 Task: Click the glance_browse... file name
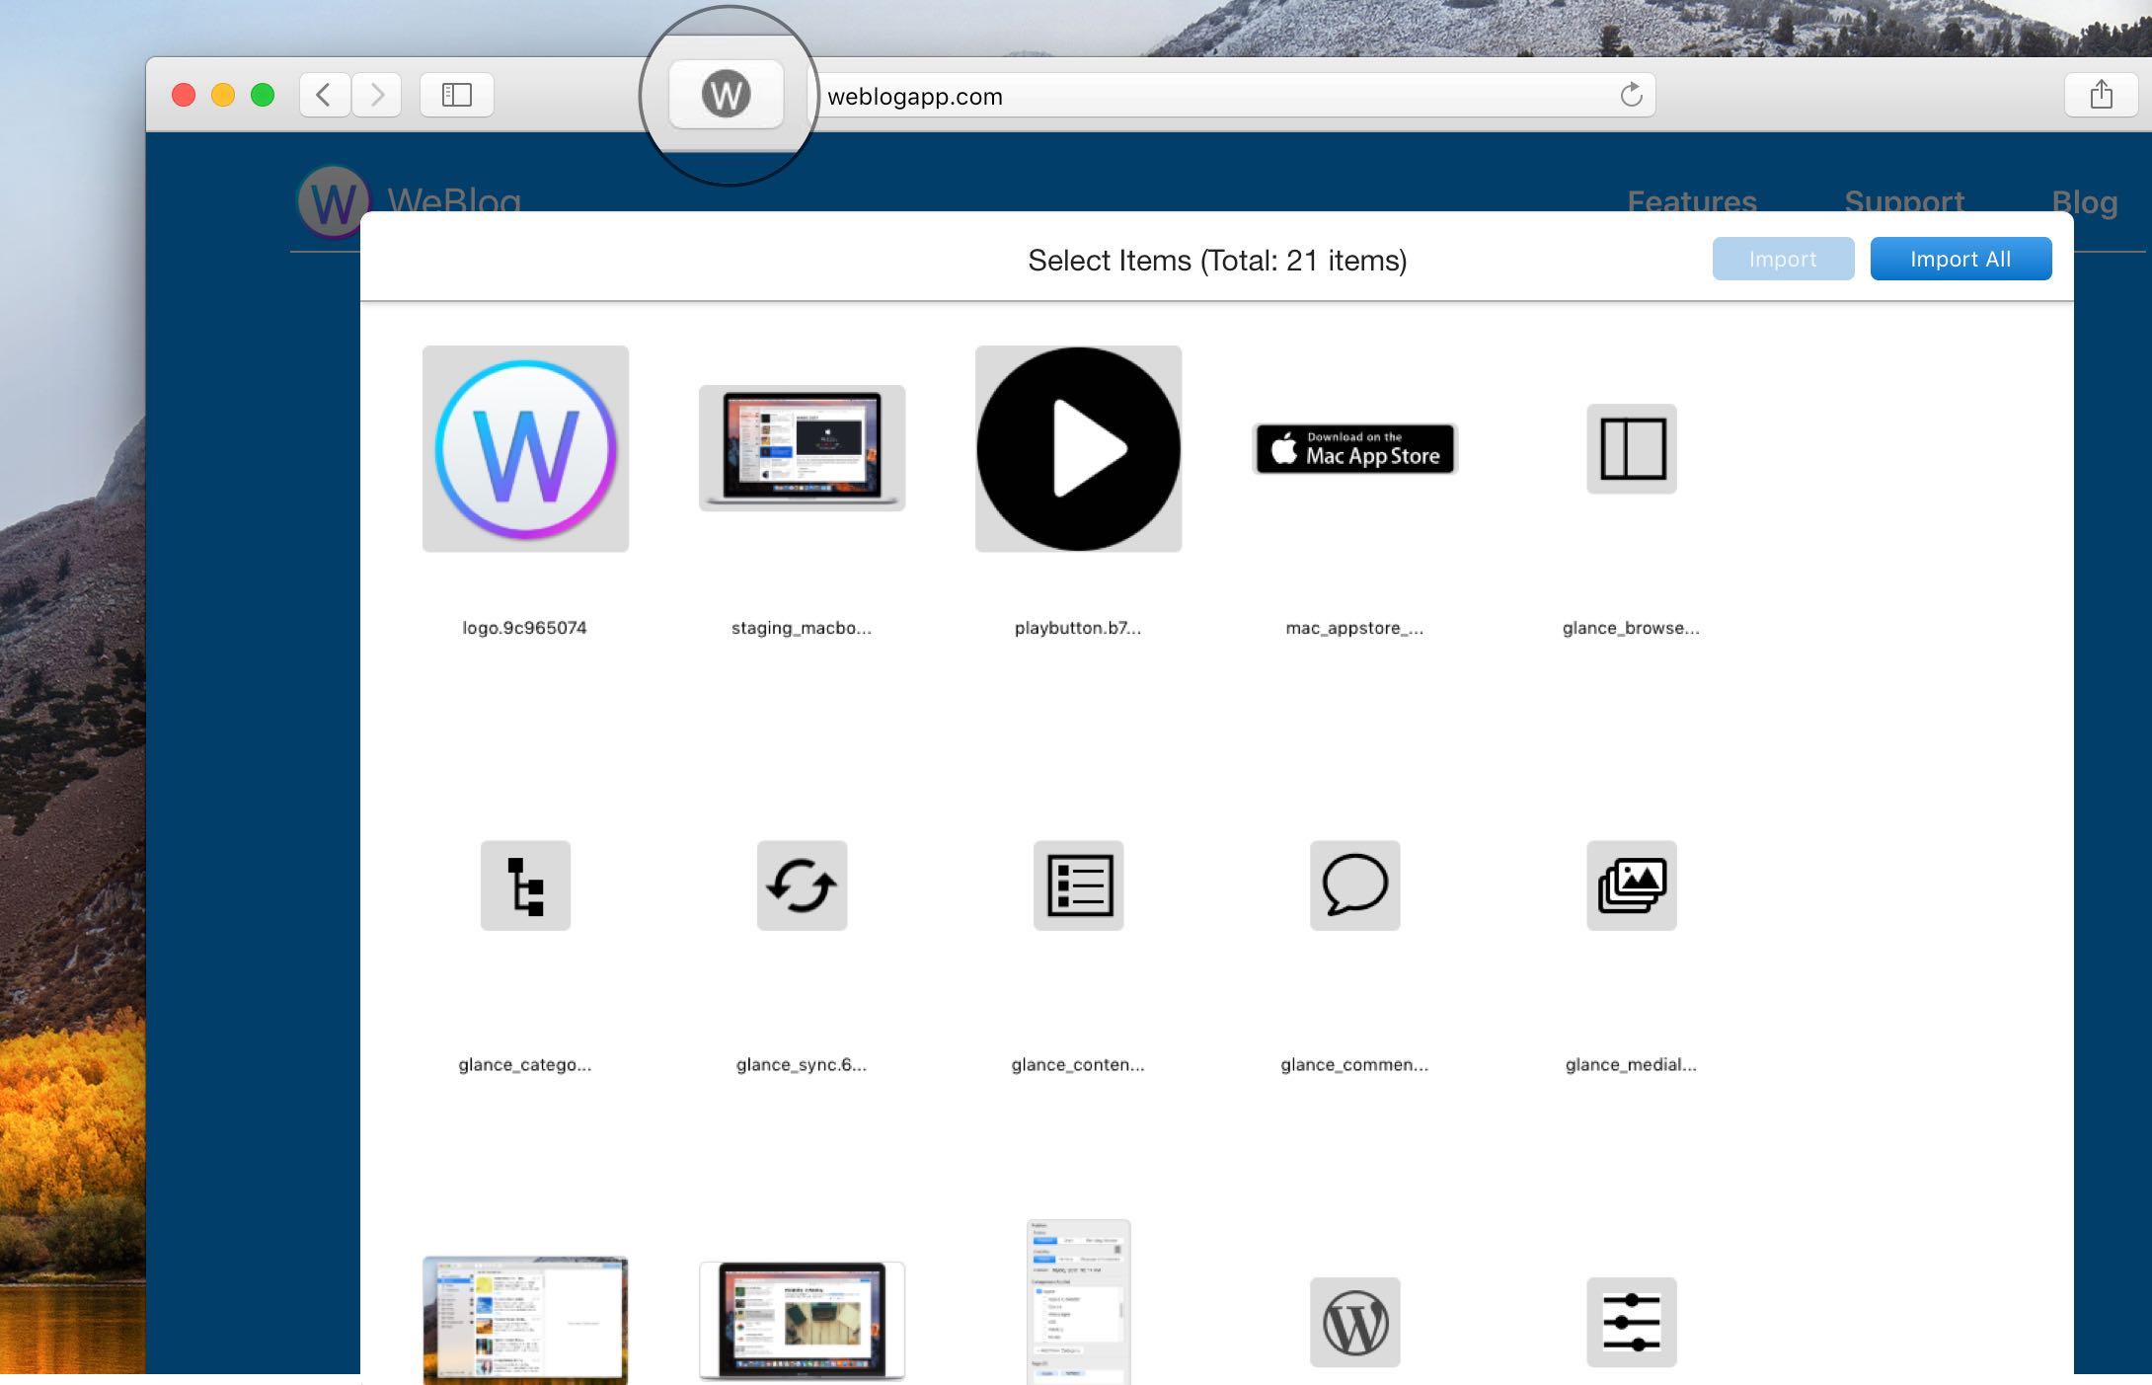[x=1631, y=628]
